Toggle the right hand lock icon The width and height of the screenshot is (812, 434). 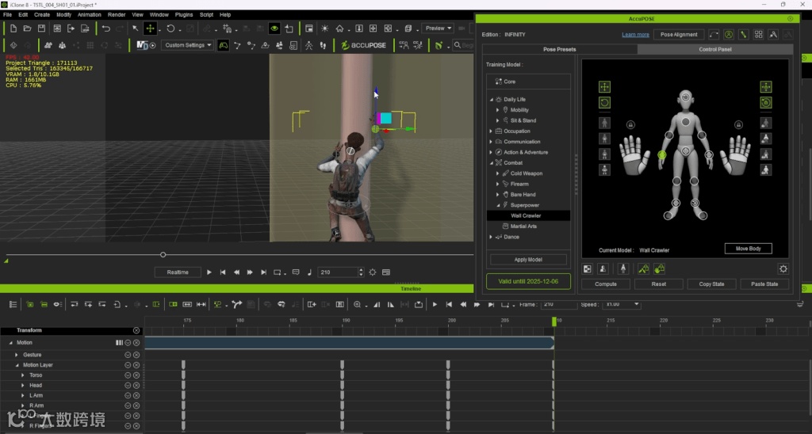(x=738, y=124)
